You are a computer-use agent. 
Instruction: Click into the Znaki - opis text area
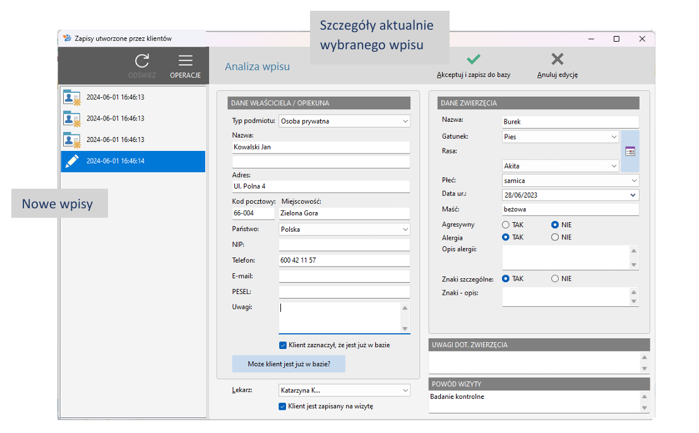[566, 297]
